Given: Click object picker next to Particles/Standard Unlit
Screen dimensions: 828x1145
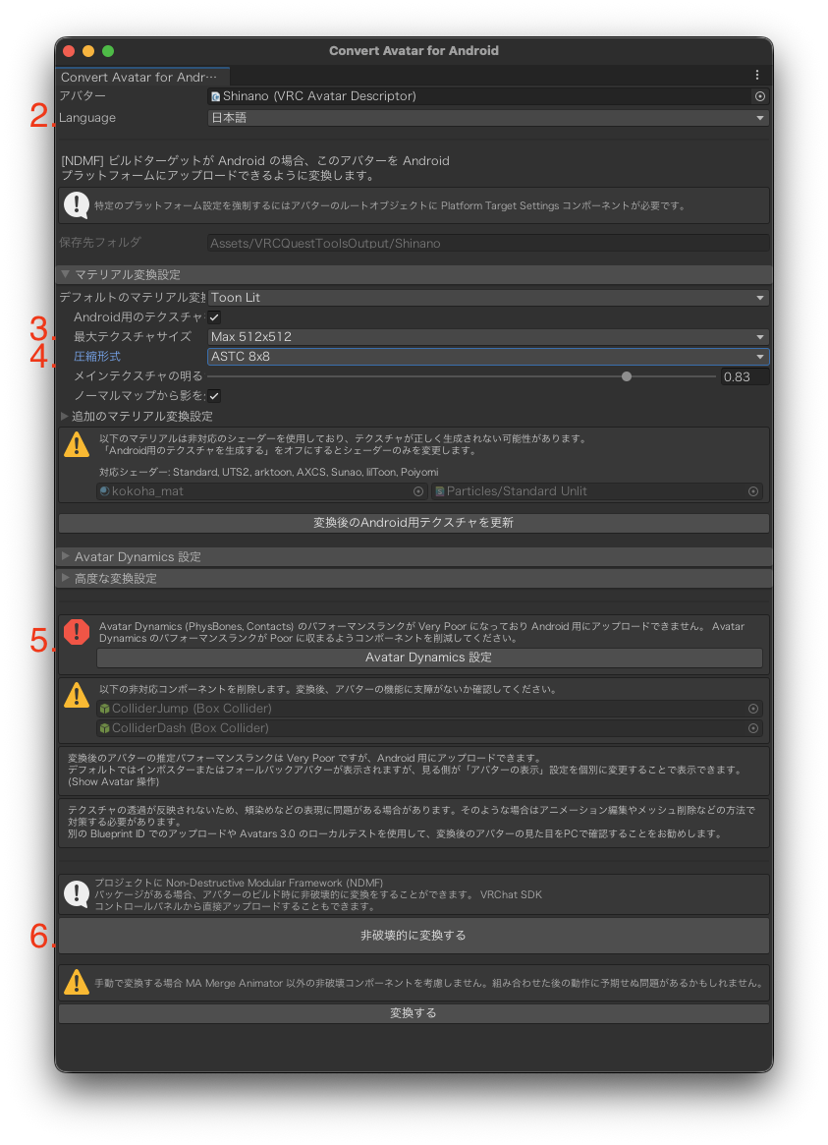Looking at the screenshot, I should click(753, 491).
